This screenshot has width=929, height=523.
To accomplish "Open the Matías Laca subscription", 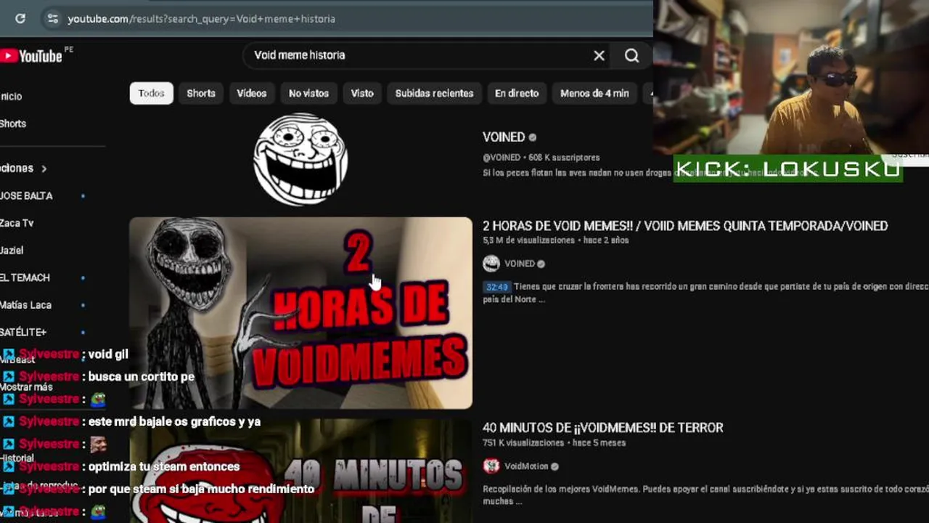I will (25, 305).
